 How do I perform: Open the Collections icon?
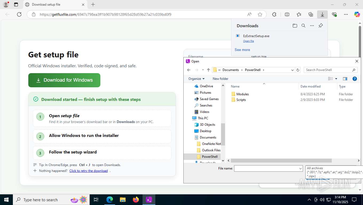(311, 14)
